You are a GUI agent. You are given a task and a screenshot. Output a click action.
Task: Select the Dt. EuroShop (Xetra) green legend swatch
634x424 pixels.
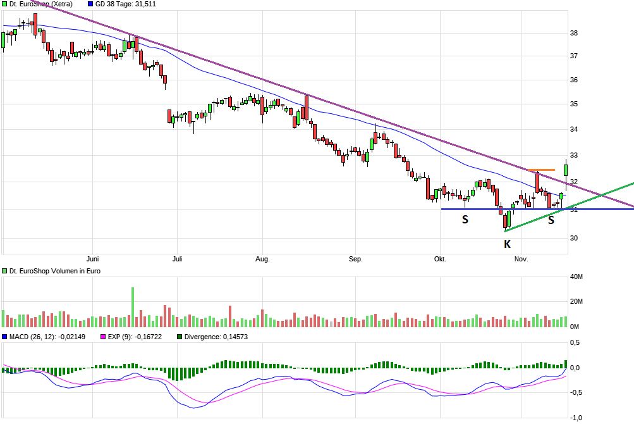5,4
